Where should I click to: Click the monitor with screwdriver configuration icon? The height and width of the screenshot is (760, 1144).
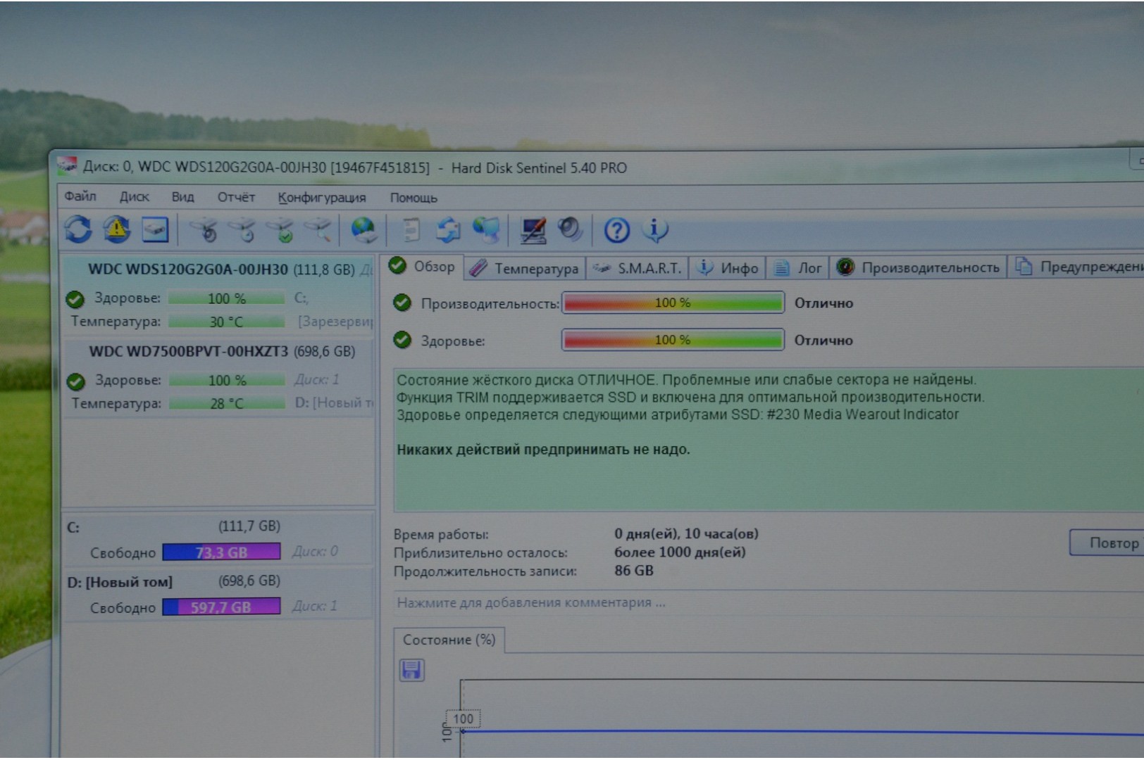coord(533,230)
